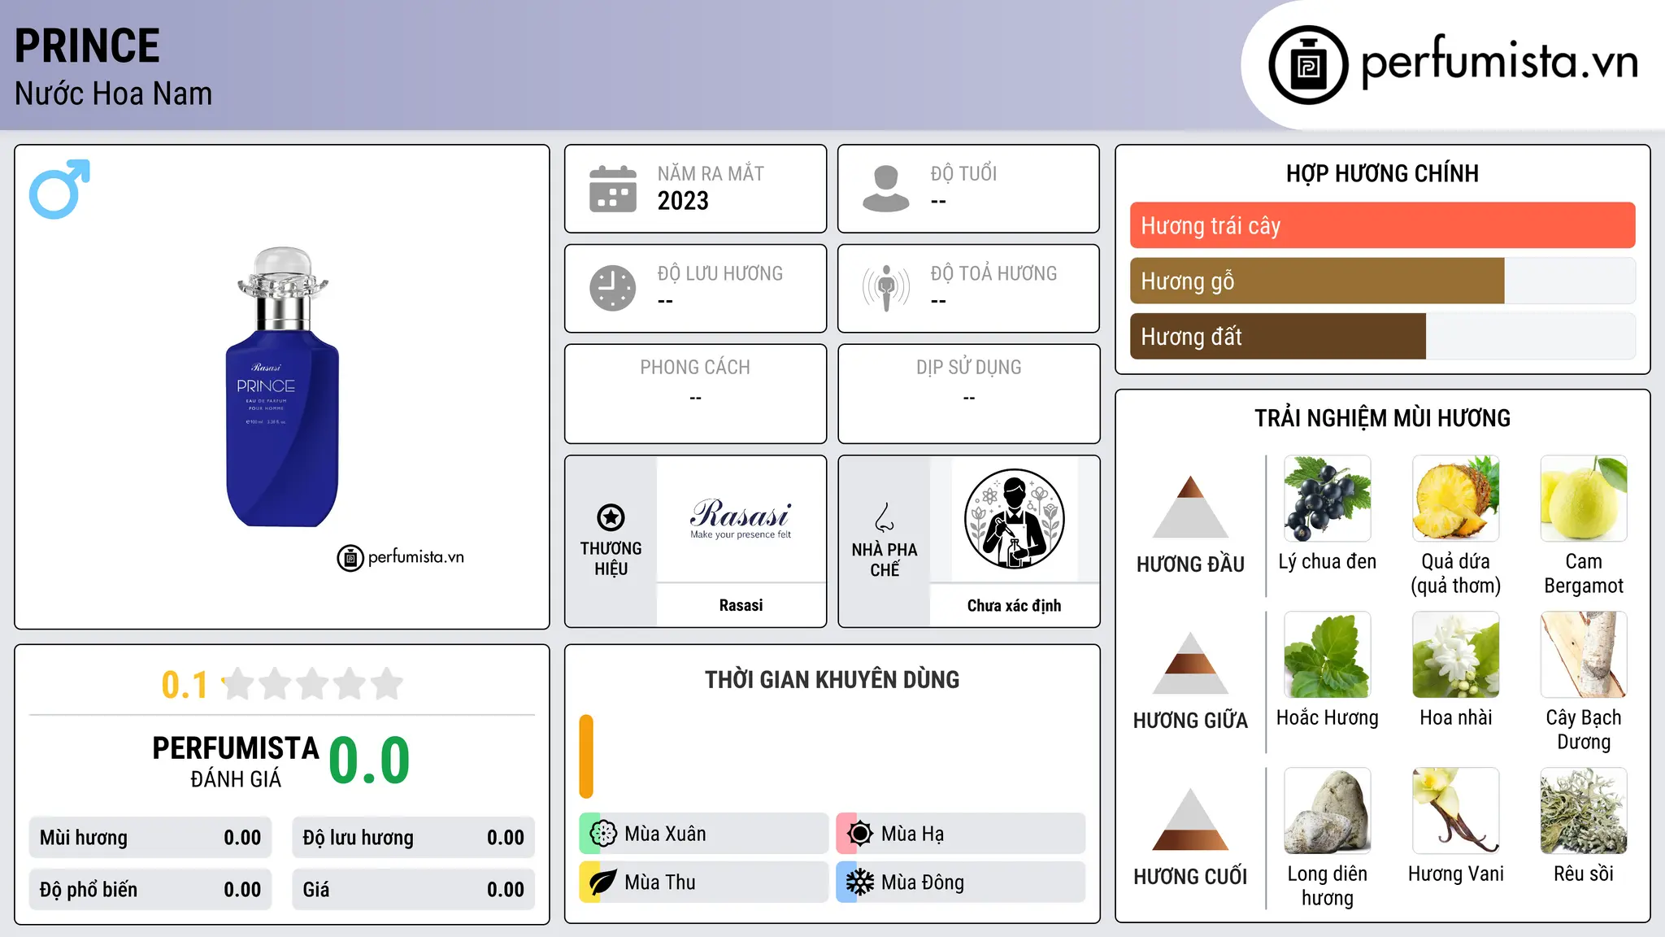The height and width of the screenshot is (937, 1665).
Task: Open the birch bark note image
Action: pyautogui.click(x=1584, y=655)
